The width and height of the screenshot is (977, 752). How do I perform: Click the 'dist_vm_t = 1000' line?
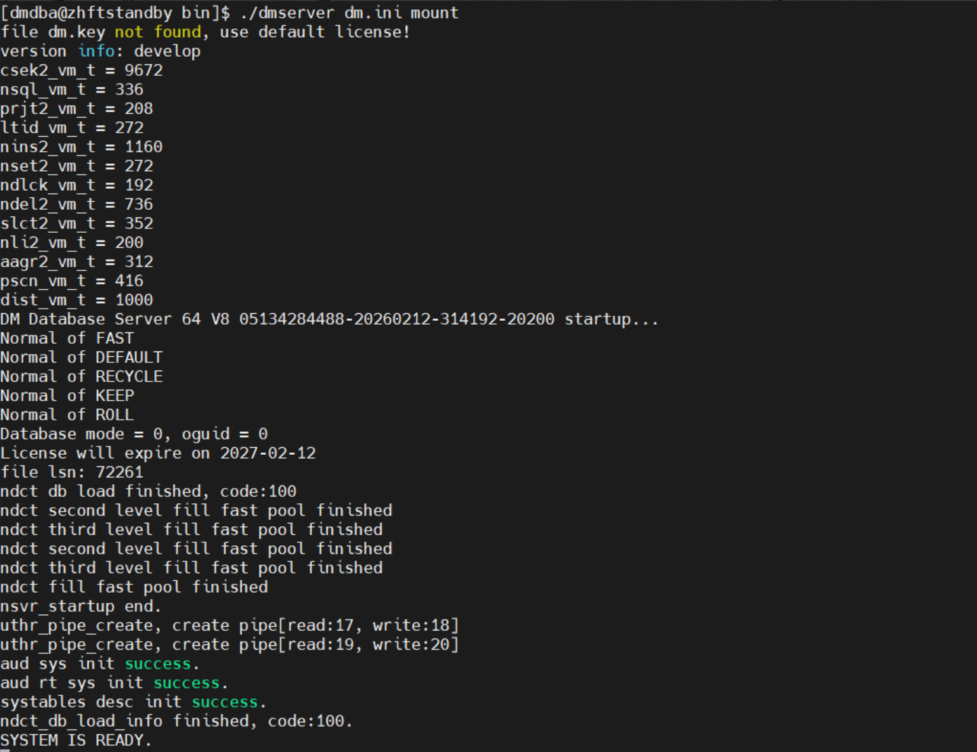tap(76, 300)
